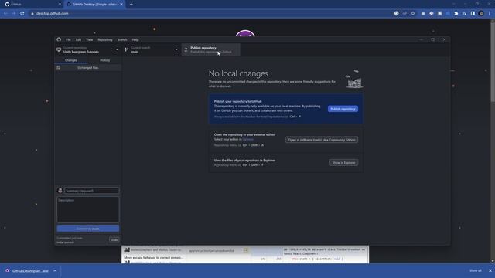Image resolution: width=495 pixels, height=278 pixels.
Task: Click the illustration beside No local changes
Action: (354, 79)
